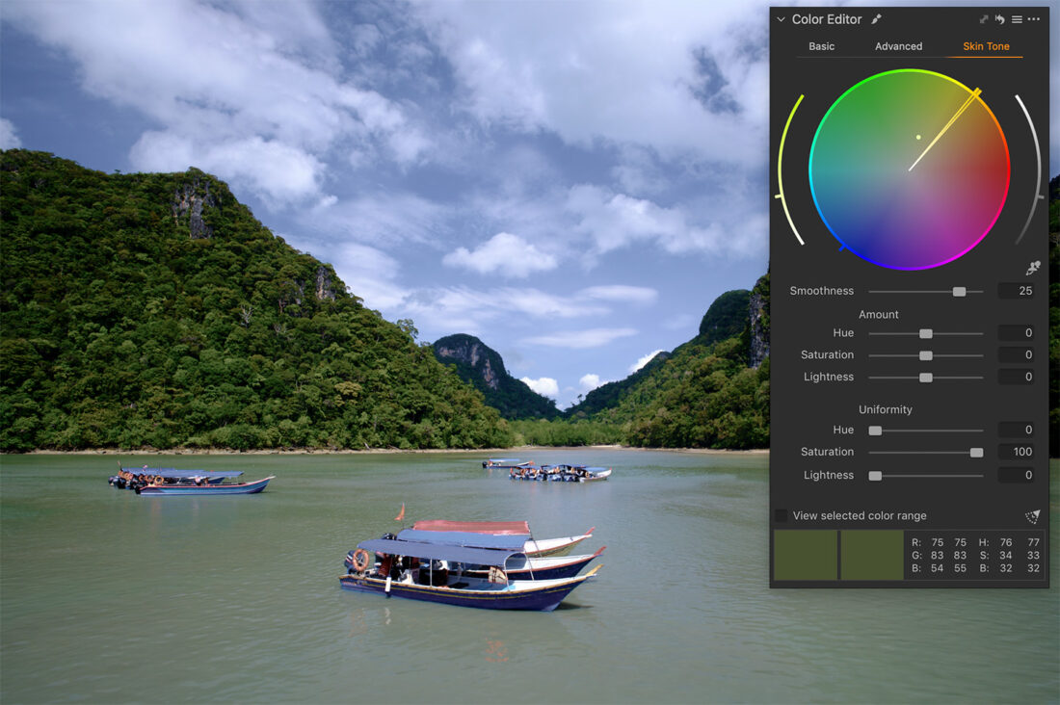Select the Color Editor eyedropper tool
Screen dimensions: 1060x705
[877, 19]
